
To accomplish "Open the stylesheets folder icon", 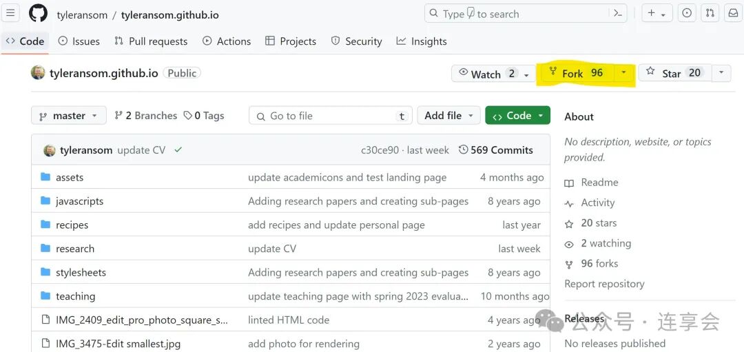I will 45,272.
